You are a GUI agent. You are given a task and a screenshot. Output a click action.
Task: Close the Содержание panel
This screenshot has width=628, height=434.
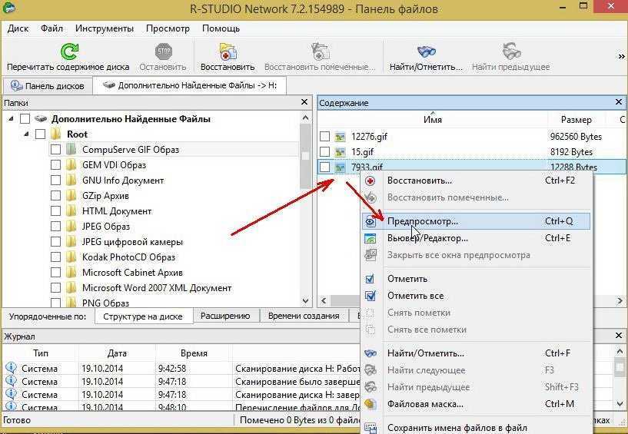(x=619, y=102)
